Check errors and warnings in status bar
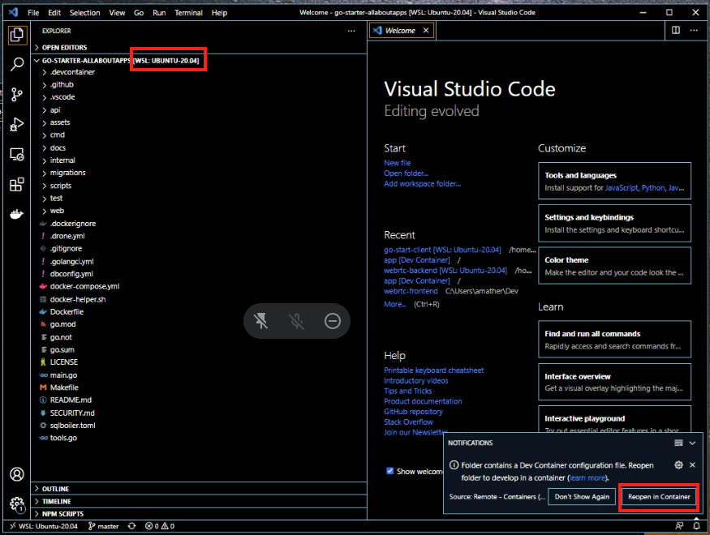The image size is (710, 535). pos(159,525)
